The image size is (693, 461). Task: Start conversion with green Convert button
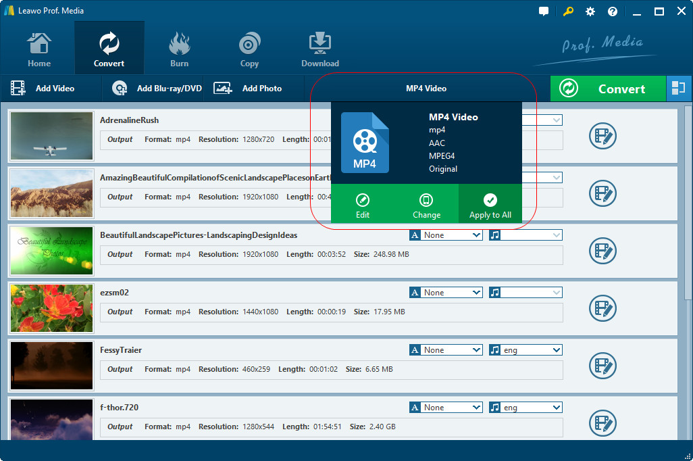point(607,89)
